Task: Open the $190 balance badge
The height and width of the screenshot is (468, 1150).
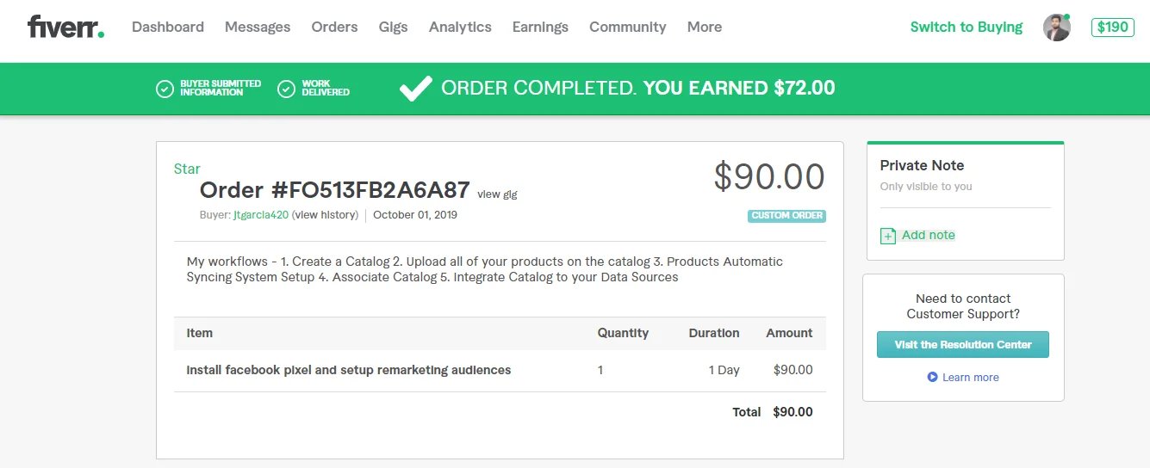Action: [x=1113, y=27]
